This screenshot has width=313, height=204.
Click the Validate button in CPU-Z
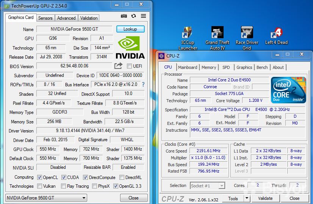(x=265, y=198)
